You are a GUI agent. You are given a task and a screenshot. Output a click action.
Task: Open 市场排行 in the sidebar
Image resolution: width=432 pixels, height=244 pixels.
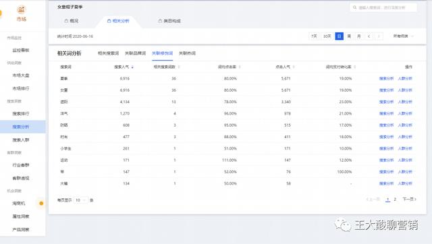[21, 88]
